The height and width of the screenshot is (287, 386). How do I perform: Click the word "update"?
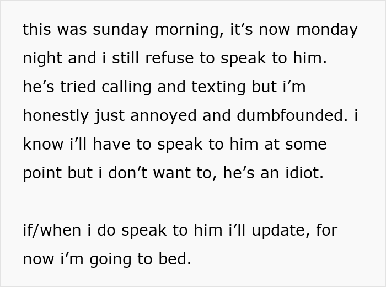point(282,231)
